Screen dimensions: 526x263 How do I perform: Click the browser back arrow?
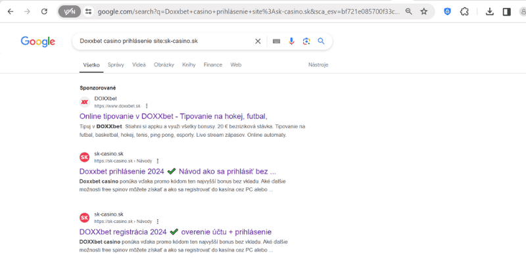point(11,11)
